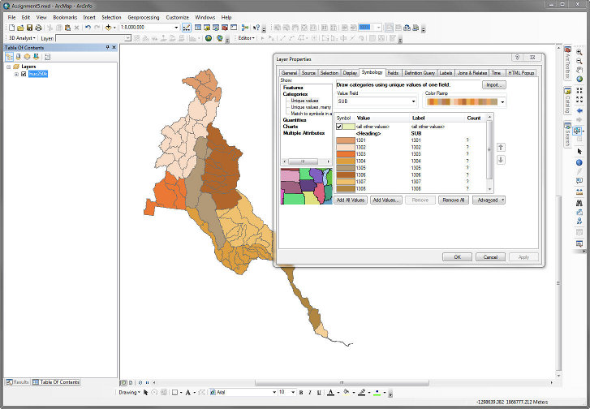Image resolution: width=590 pixels, height=409 pixels.
Task: Click the What's This help pointer icon
Action: [x=256, y=28]
